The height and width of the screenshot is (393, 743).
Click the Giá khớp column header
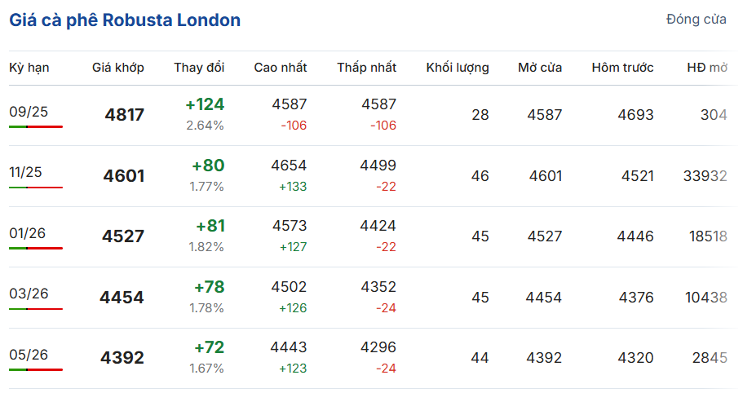coord(118,68)
